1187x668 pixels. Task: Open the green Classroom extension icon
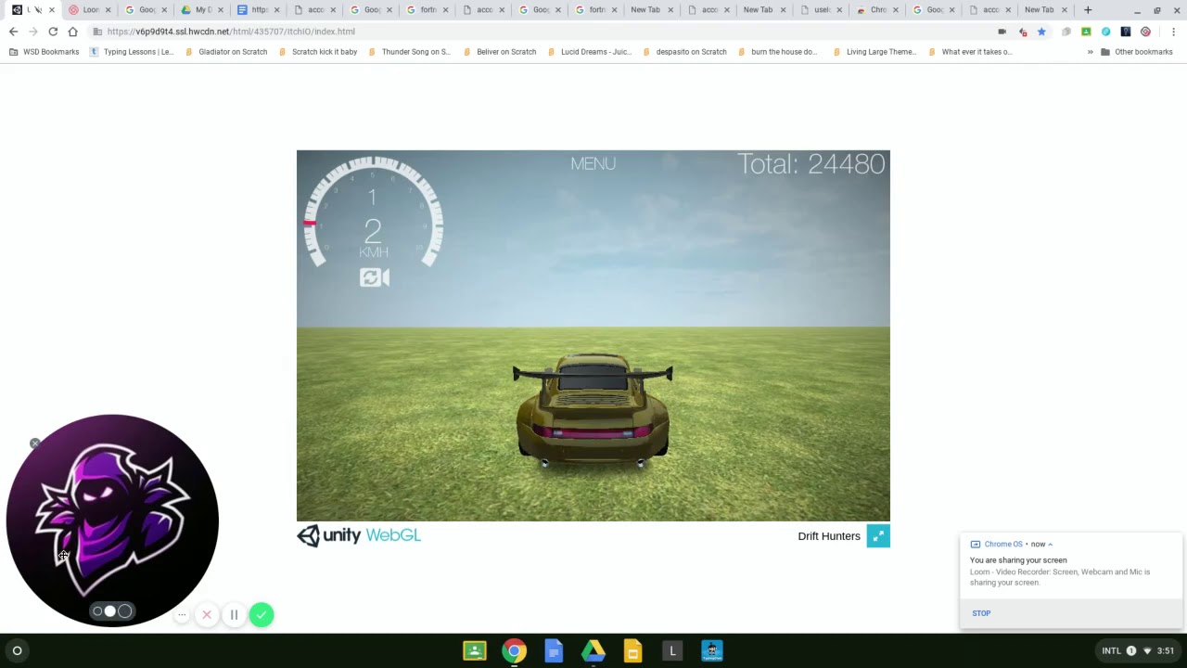pos(1086,32)
